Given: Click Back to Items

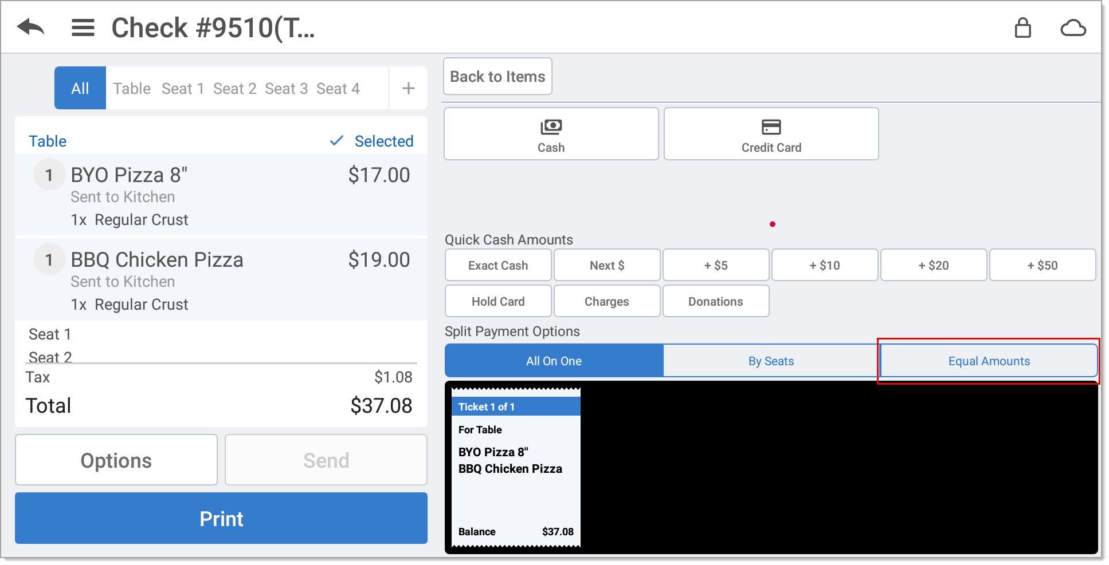Looking at the screenshot, I should coord(497,76).
